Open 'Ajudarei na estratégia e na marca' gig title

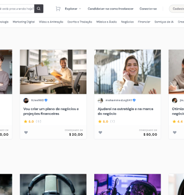tap(126, 111)
